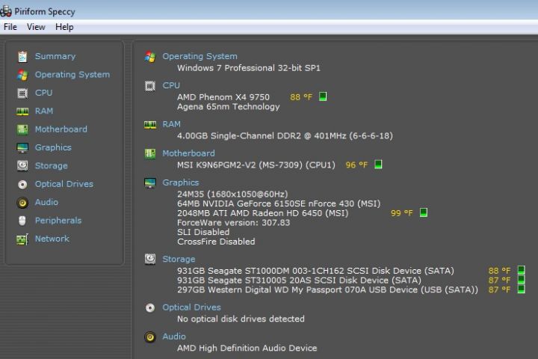Click the speaker icon beside Audio heading
Screen dimensions: 538x359
tap(150, 337)
